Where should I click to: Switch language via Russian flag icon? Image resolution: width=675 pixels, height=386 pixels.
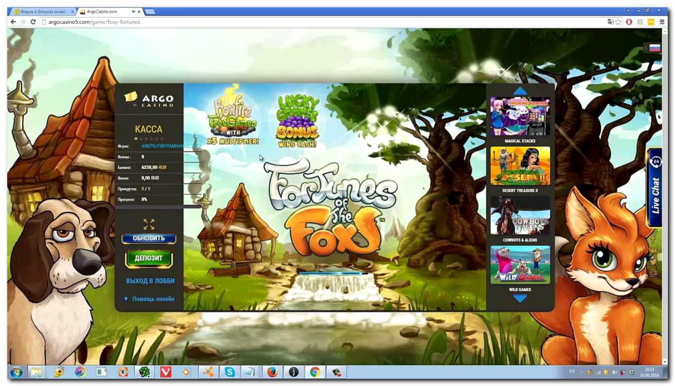pyautogui.click(x=654, y=48)
